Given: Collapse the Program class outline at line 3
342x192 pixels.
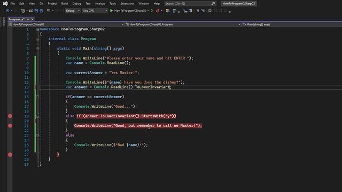Looking at the screenshot, I should pyautogui.click(x=38, y=39).
